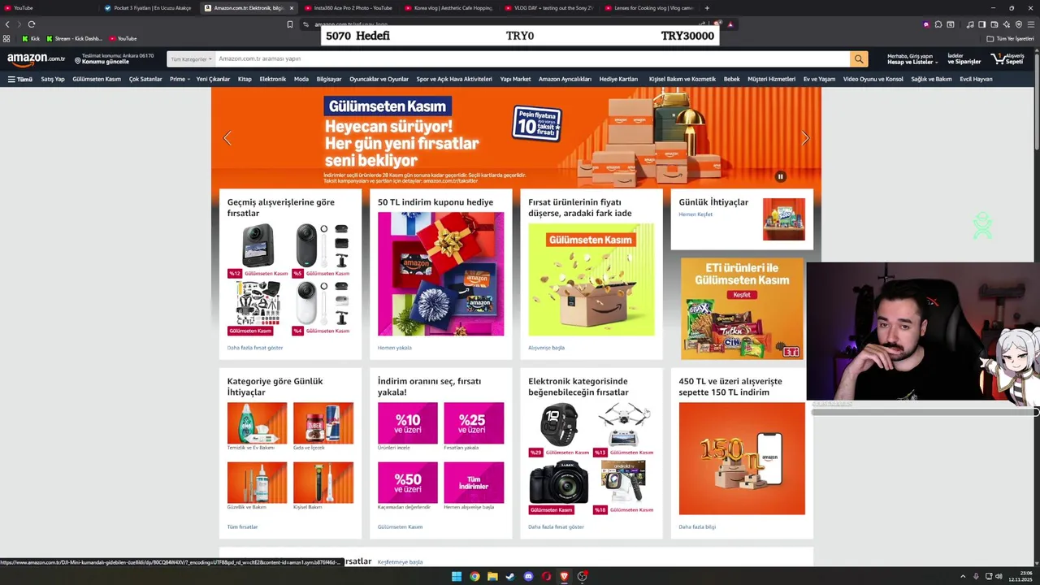Show hidden system tray icons
This screenshot has height=585, width=1040.
[964, 577]
